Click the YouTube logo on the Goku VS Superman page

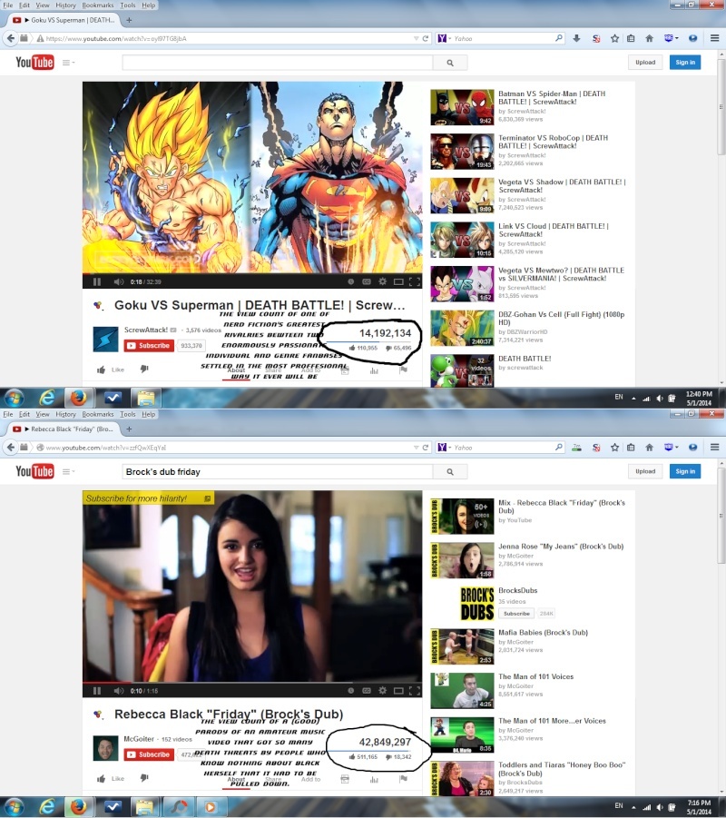[34, 62]
